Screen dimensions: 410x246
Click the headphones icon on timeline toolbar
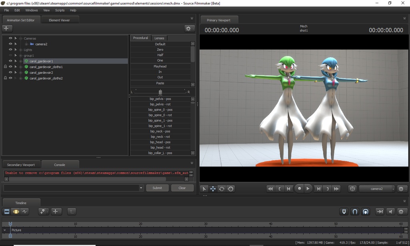coord(354,211)
